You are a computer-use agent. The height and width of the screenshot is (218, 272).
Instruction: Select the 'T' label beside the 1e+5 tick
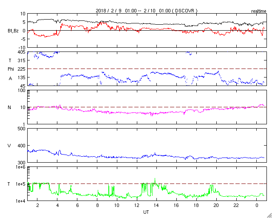point(9,184)
